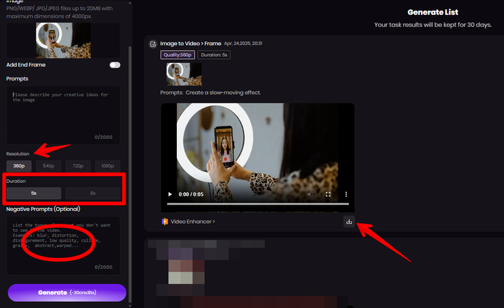Click the Generate button
The image size is (504, 308).
[x=67, y=293]
